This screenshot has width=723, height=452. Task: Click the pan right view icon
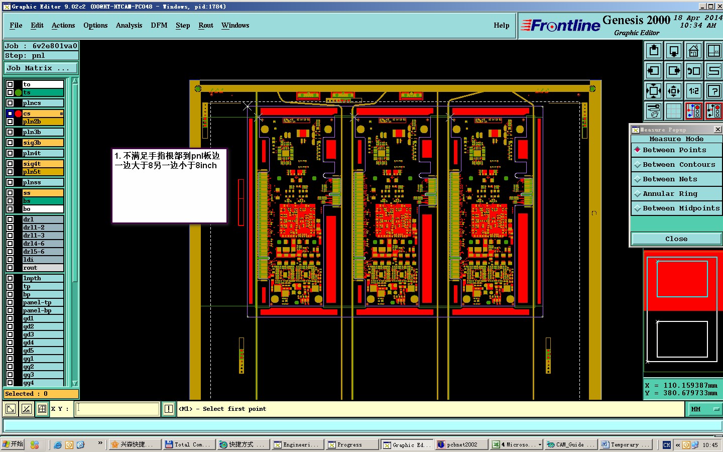(x=674, y=71)
